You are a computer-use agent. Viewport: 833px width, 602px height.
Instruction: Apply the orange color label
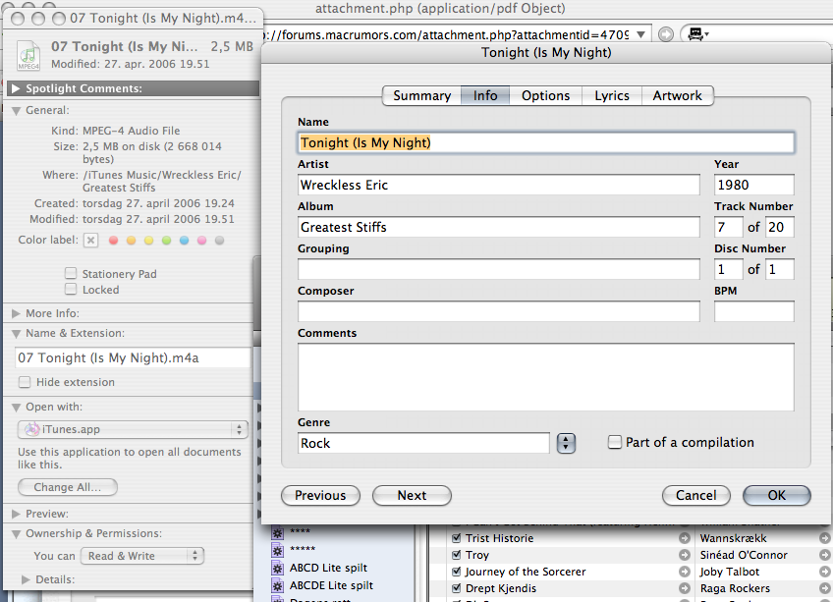coord(132,241)
